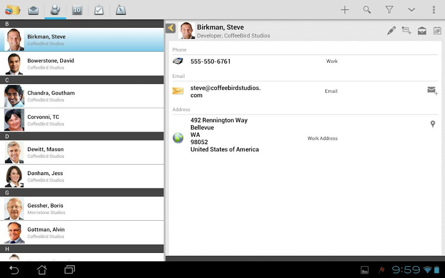Collapse detail pane with yellow back arrow

(x=171, y=28)
